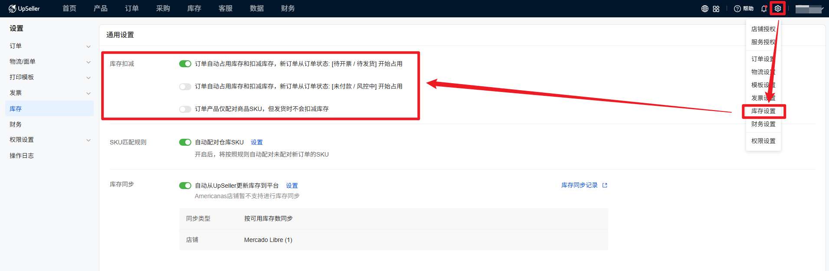Click the settings gear icon
Viewport: 829px width, 271px height.
click(778, 9)
